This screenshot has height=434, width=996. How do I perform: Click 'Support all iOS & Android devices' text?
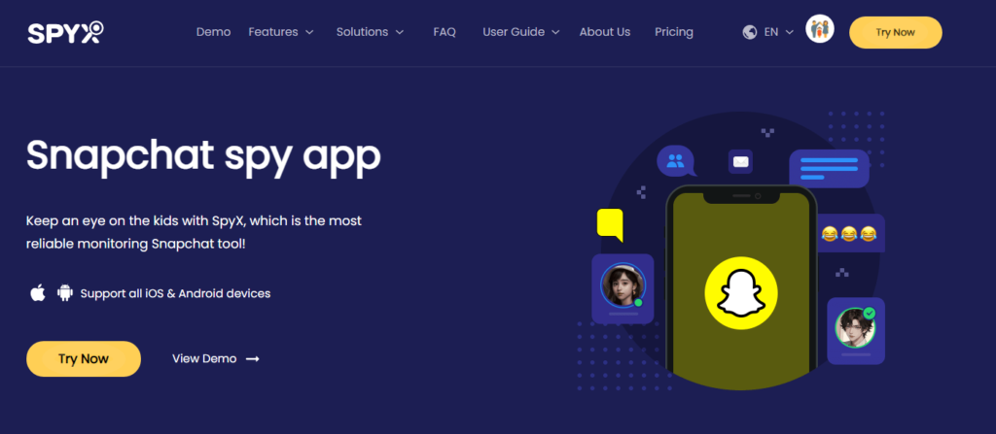[x=175, y=293]
